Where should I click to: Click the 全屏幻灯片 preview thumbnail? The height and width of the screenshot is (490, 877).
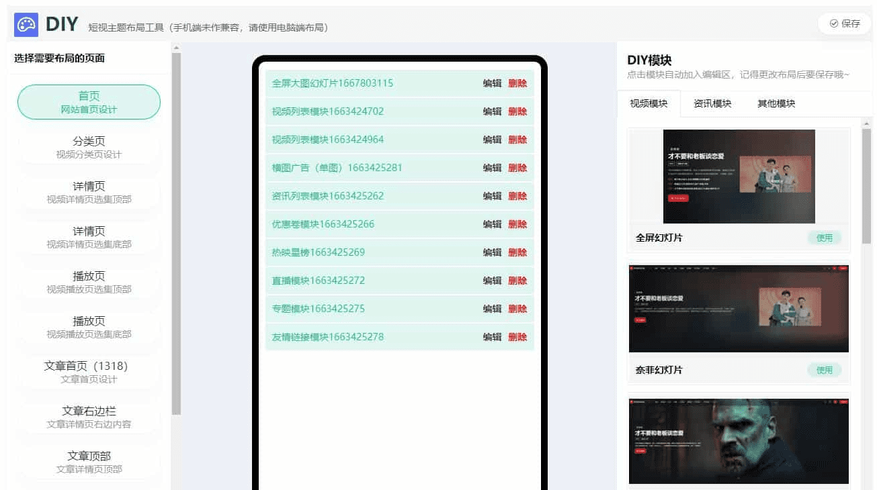(x=739, y=177)
